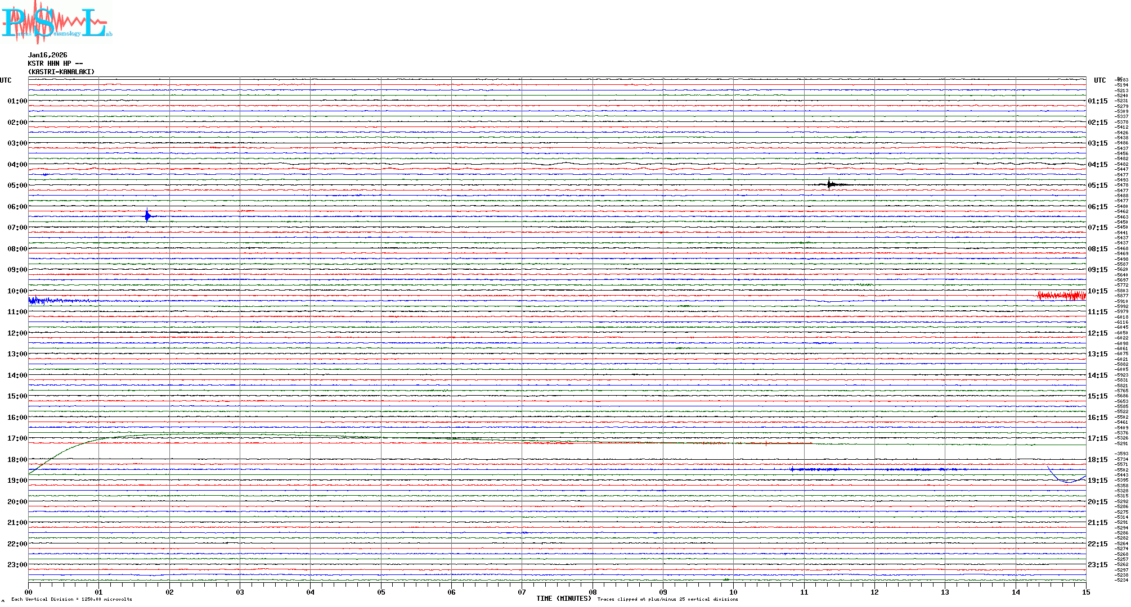Click the 05:15 right time label

(x=1097, y=185)
